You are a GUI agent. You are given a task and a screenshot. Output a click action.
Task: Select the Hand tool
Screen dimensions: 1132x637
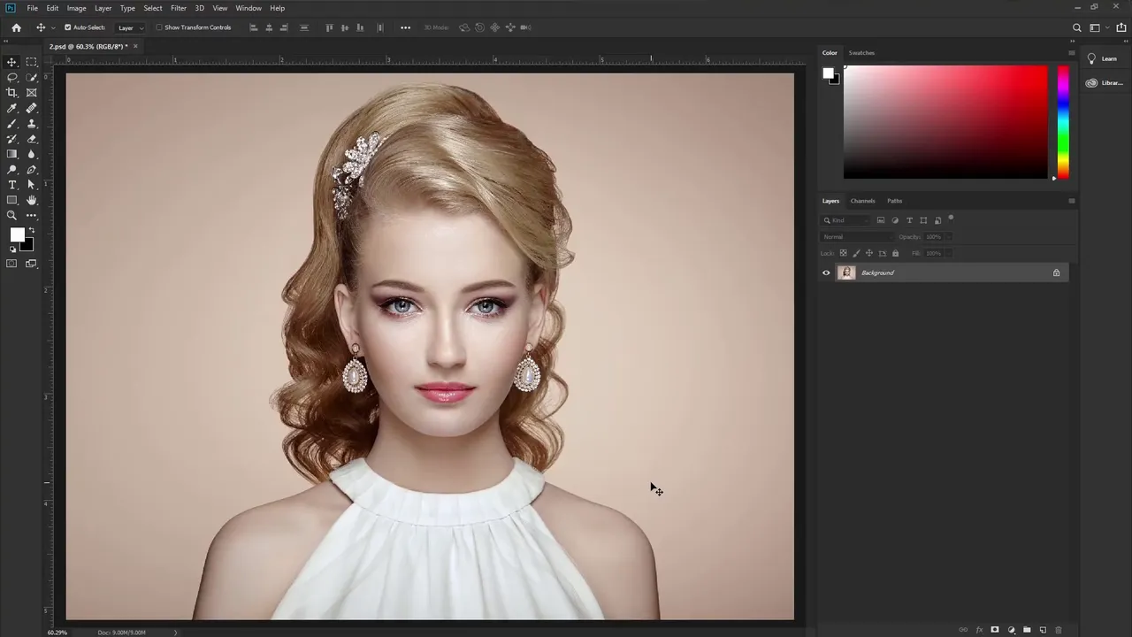(32, 200)
